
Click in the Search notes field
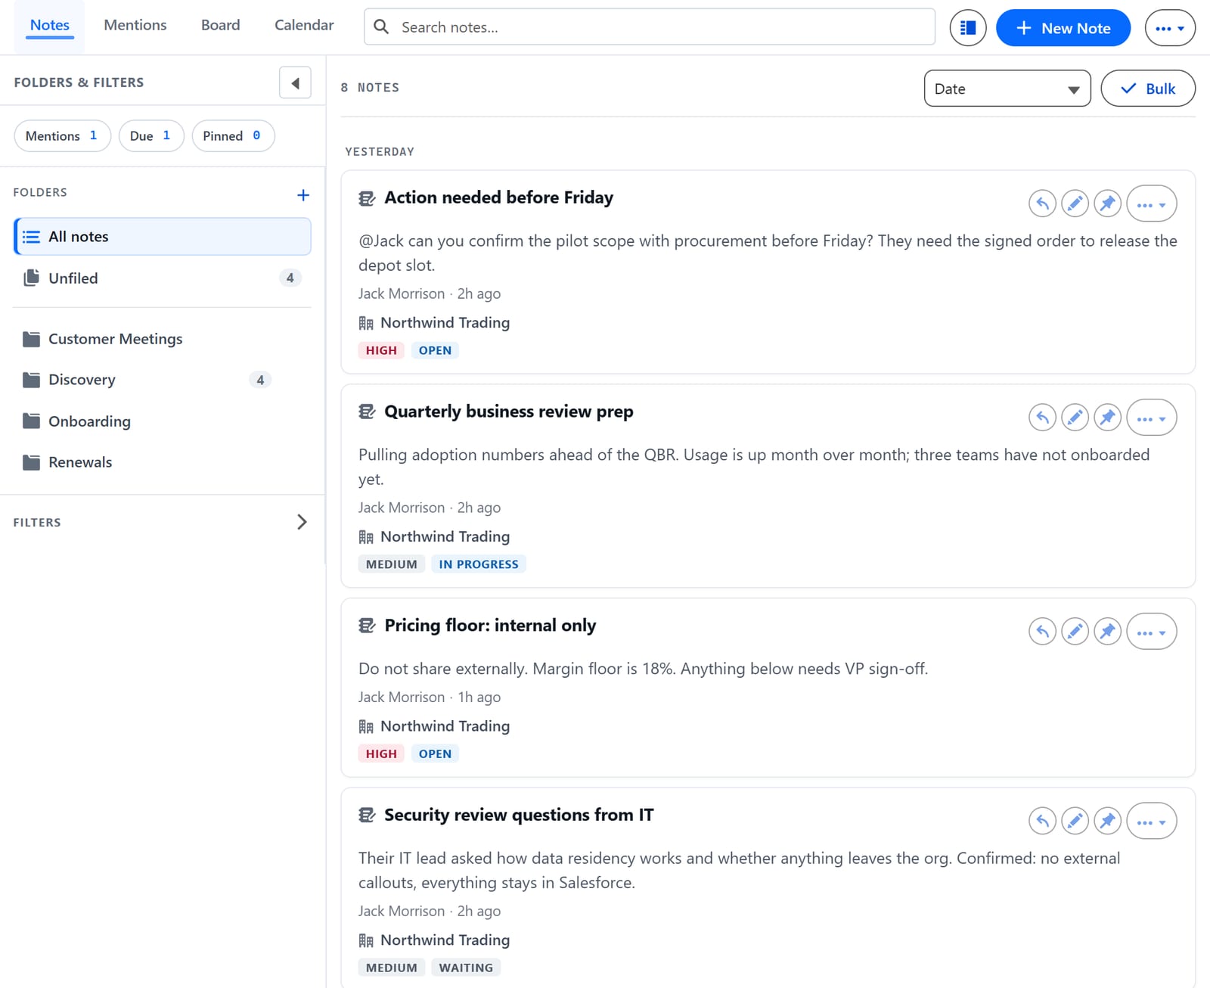tap(650, 27)
